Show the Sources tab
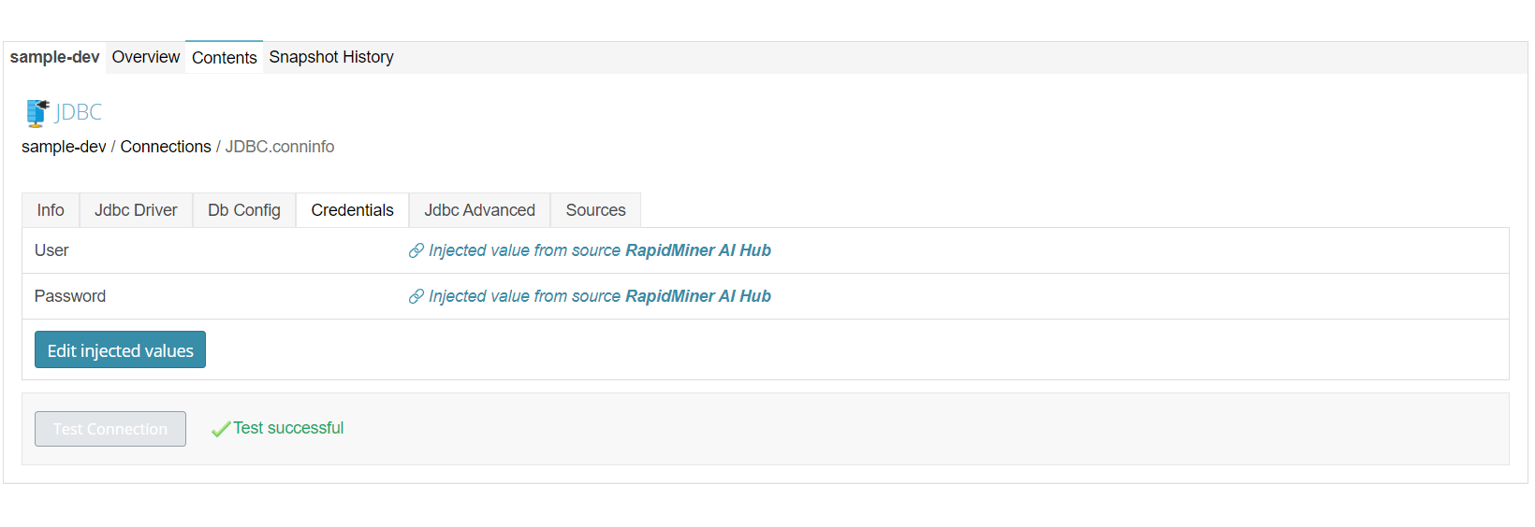1535x527 pixels. point(596,210)
